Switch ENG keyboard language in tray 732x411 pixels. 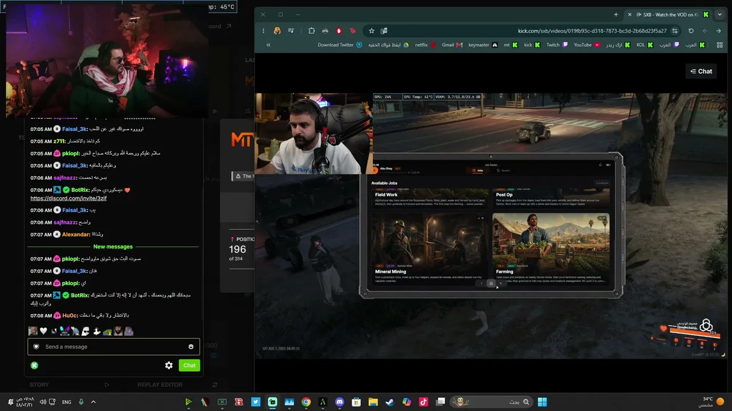tap(66, 402)
